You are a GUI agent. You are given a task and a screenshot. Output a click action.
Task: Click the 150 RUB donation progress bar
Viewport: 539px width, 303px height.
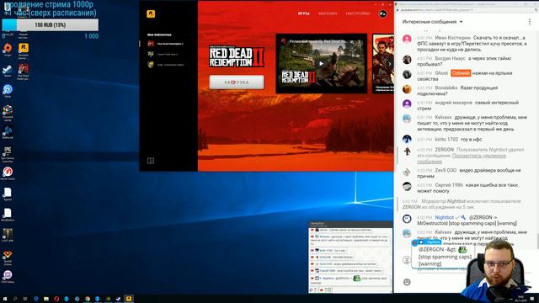tap(51, 25)
